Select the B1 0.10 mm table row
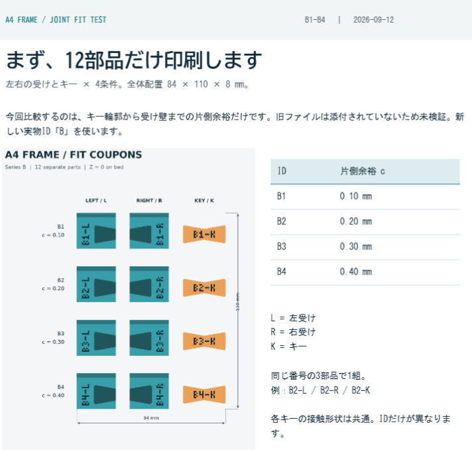472x450 pixels. click(365, 196)
